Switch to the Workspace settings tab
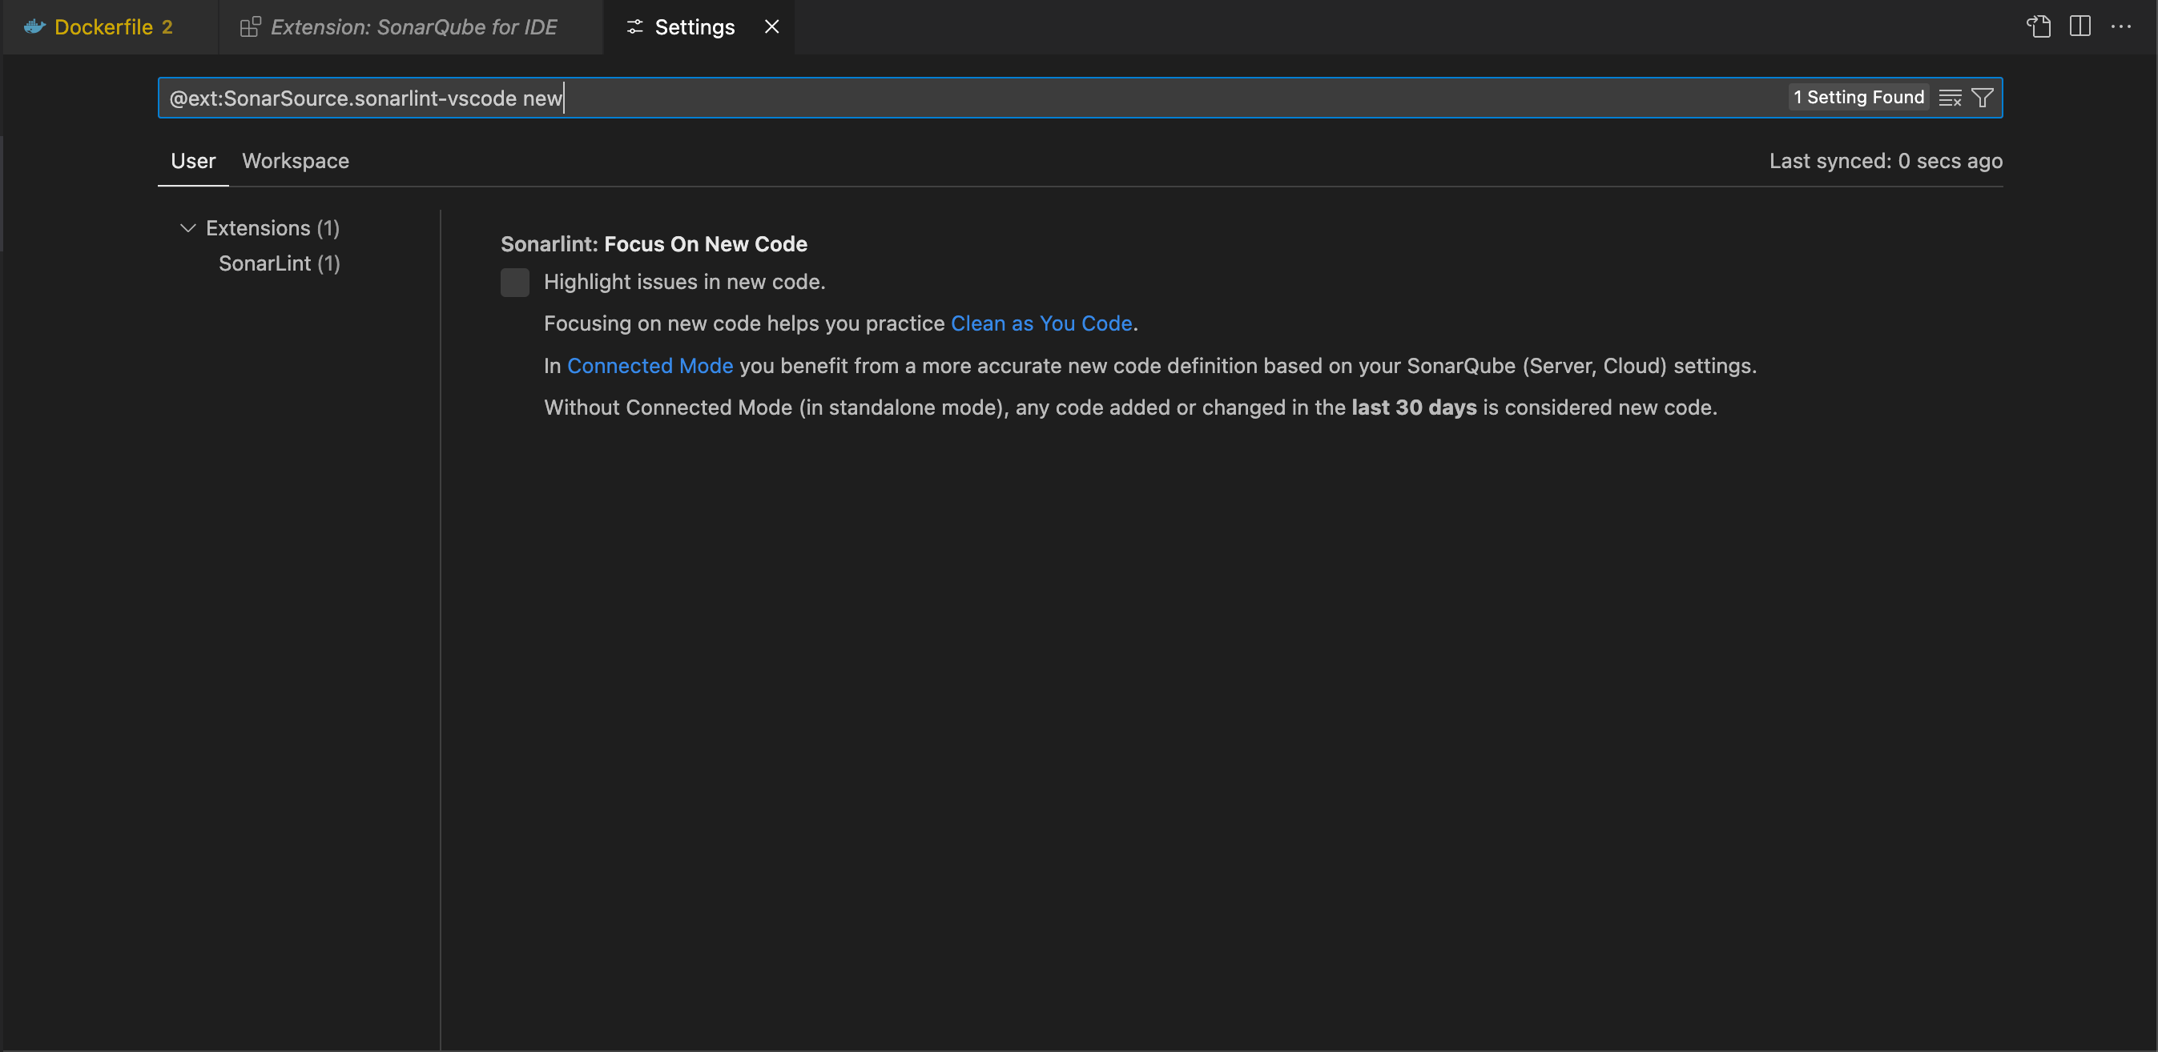 295,161
